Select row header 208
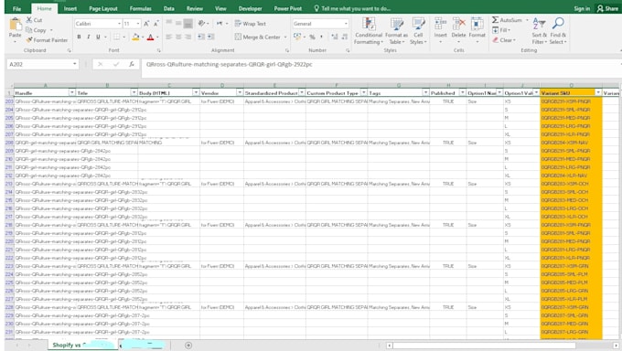The width and height of the screenshot is (622, 351). (9, 143)
